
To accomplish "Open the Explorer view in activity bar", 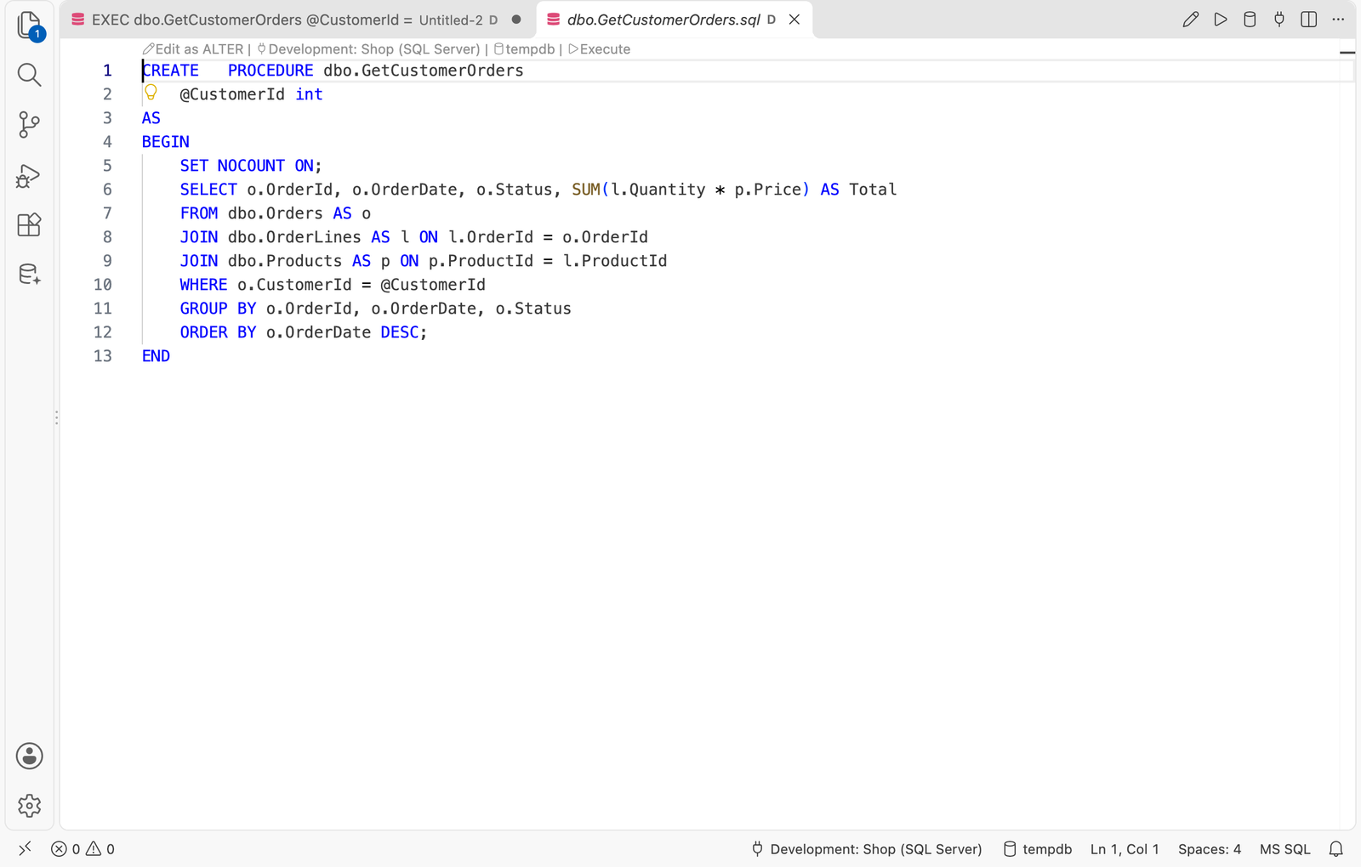I will pos(30,25).
